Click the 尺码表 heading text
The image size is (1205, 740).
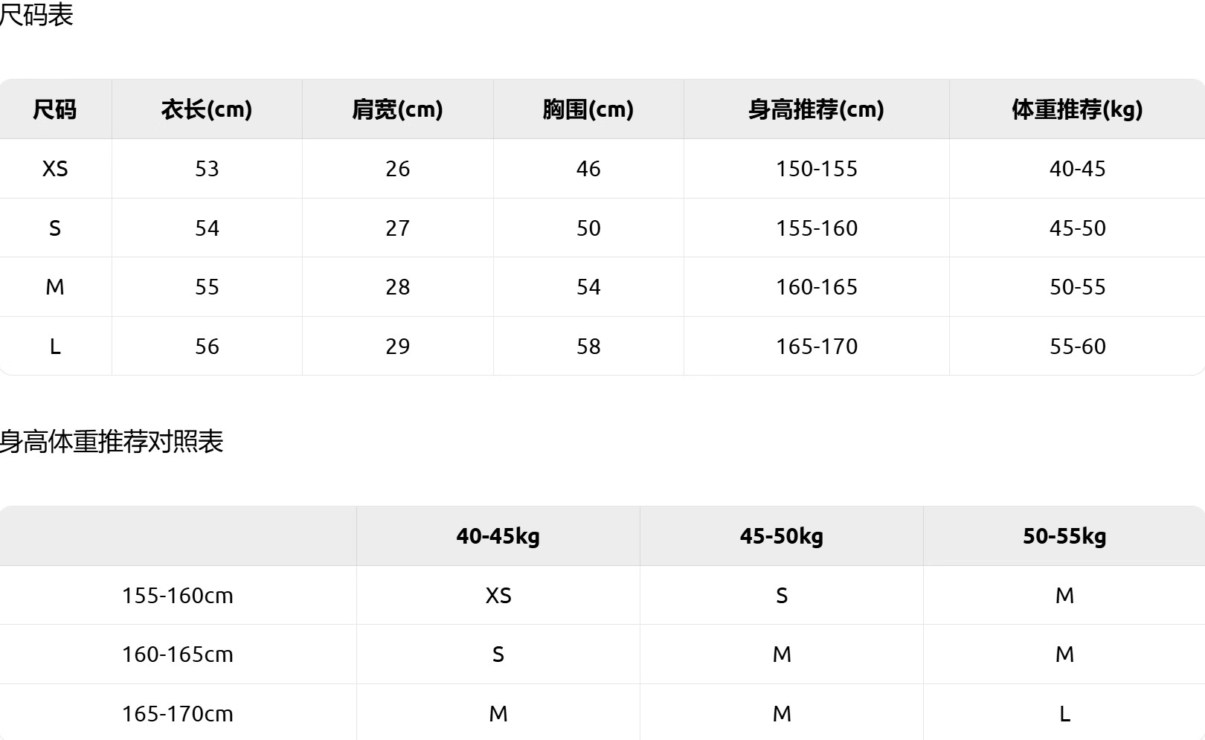36,15
